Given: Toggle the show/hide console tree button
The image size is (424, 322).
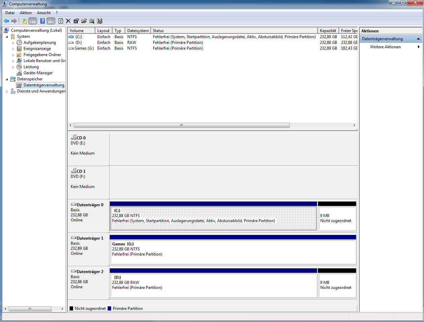Looking at the screenshot, I should [33, 21].
